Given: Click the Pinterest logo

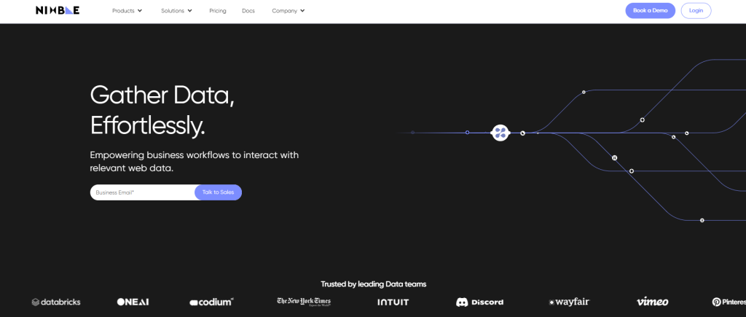Looking at the screenshot, I should coord(729,302).
